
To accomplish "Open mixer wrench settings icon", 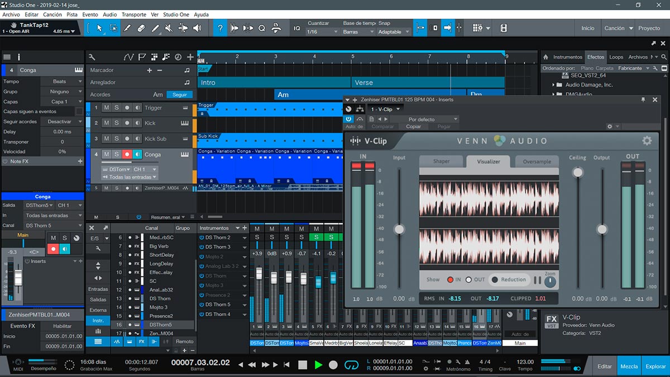I will 99,249.
